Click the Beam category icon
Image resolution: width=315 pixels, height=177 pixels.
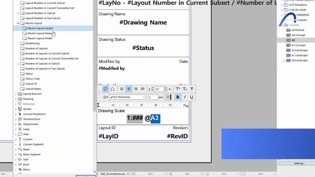point(20,149)
